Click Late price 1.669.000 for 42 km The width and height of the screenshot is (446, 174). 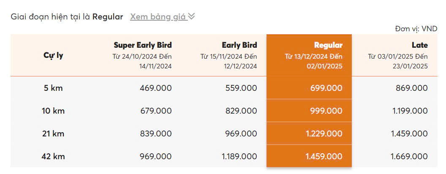[409, 157]
